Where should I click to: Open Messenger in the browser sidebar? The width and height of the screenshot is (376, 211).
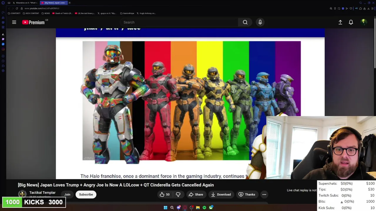[3, 44]
